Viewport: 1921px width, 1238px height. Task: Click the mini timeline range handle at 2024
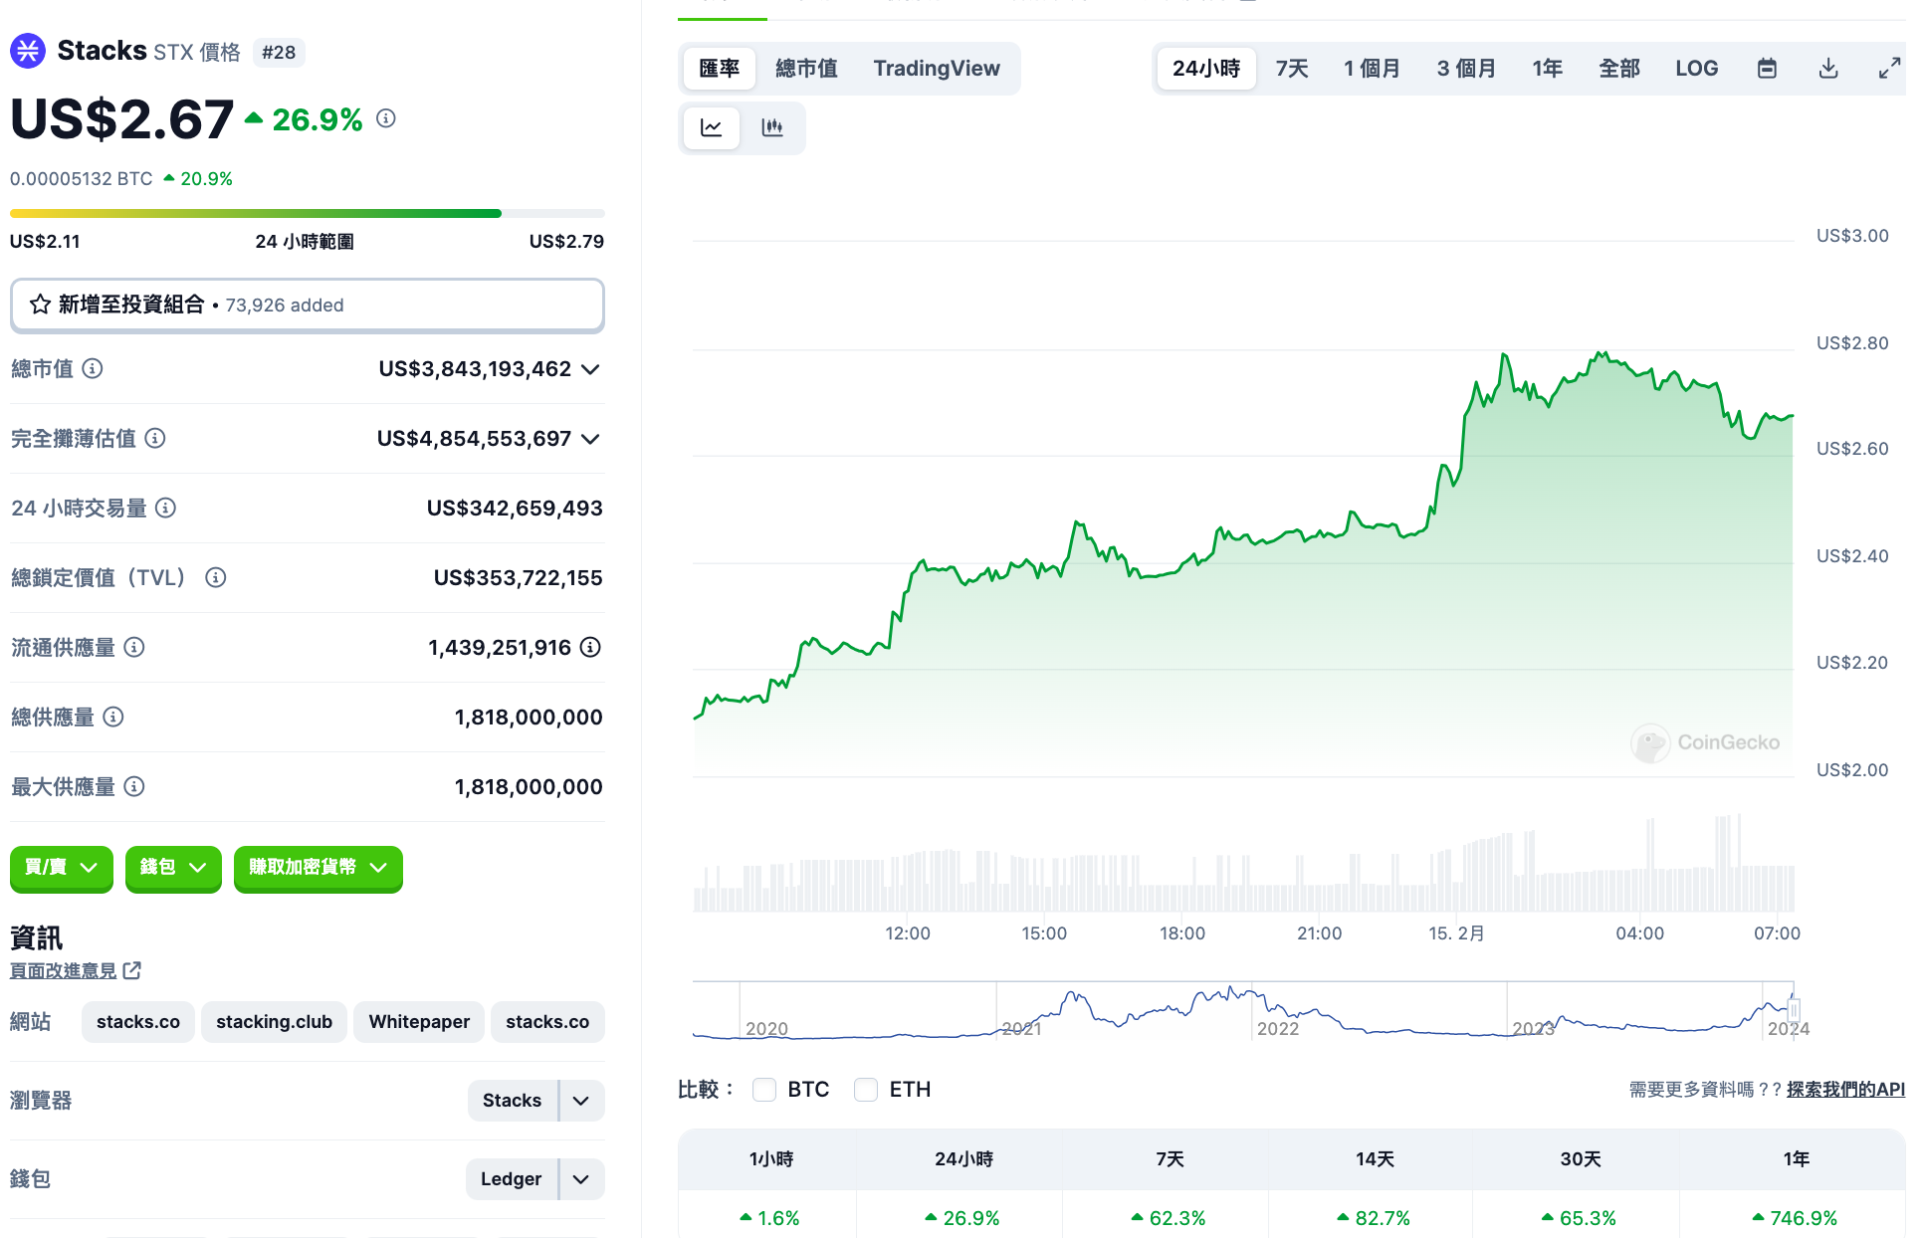coord(1794,1010)
